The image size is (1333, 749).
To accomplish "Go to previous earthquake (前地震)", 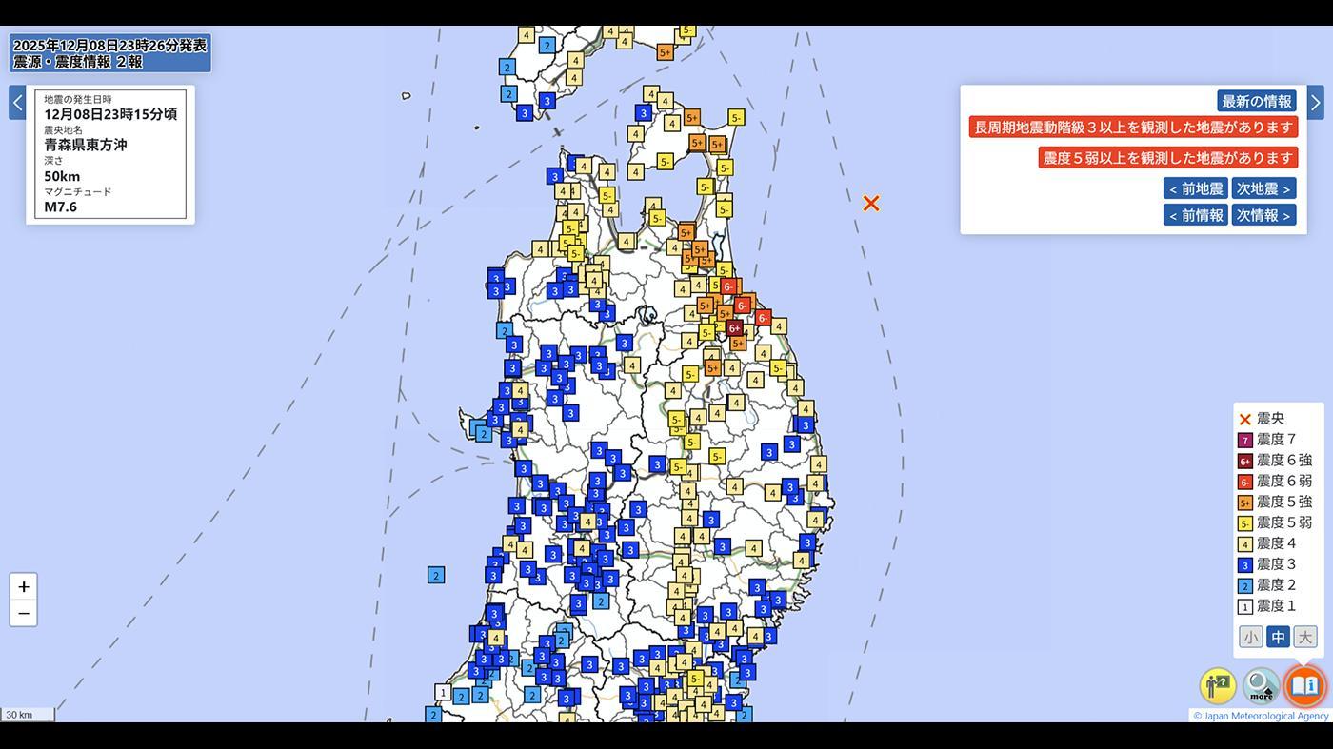I will click(x=1195, y=188).
